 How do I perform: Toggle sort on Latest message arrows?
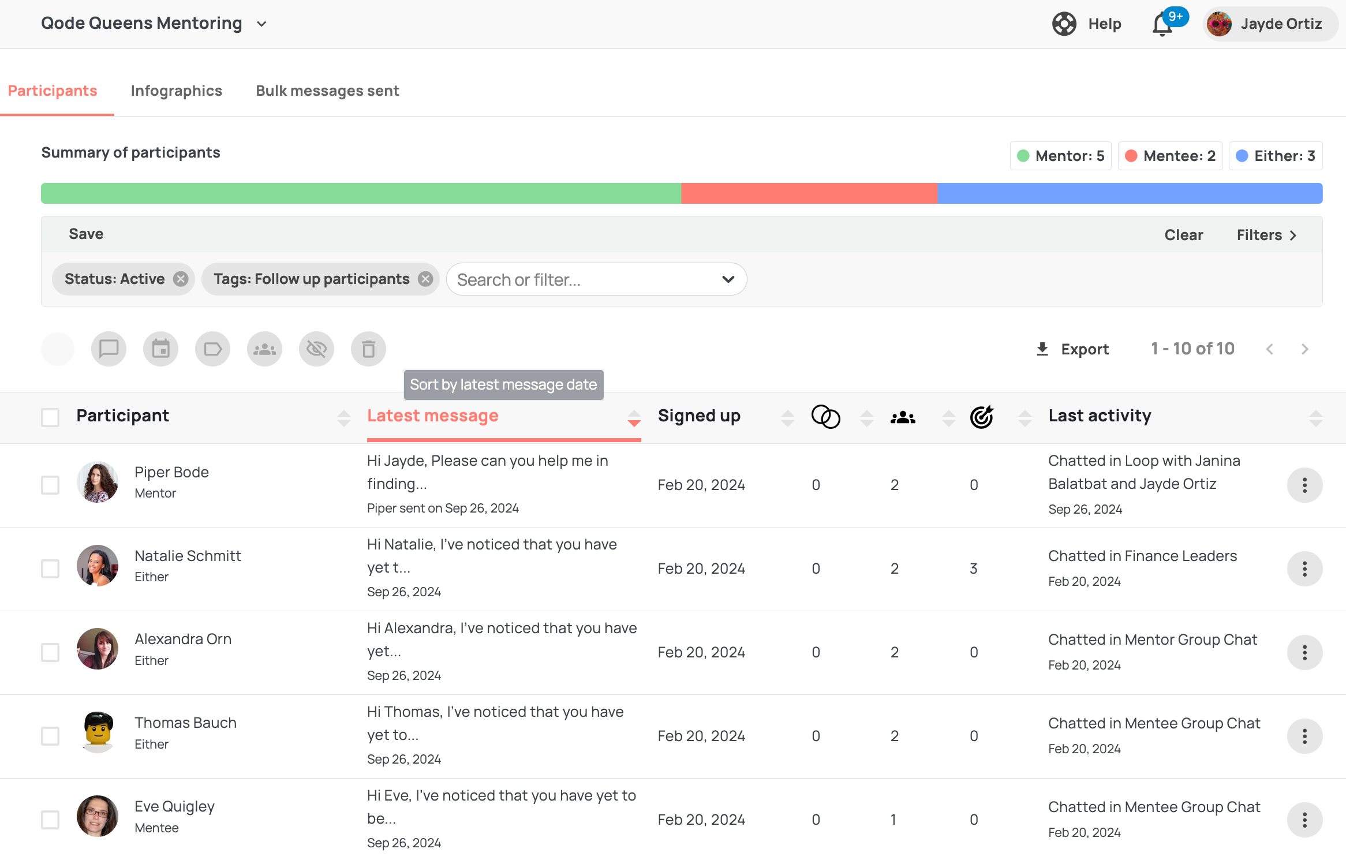634,418
